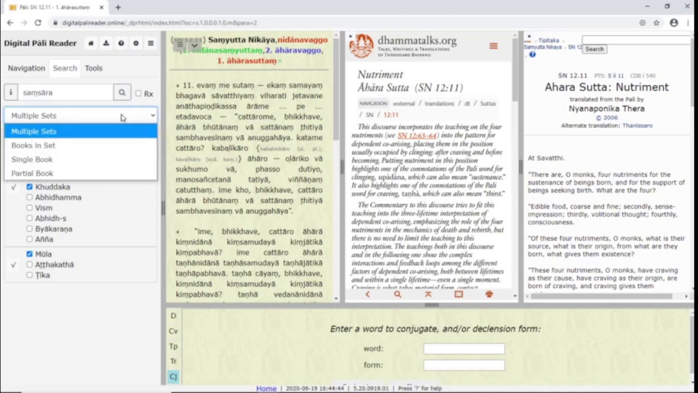Check the Aṭṭhakathā checkbox
This screenshot has width=698, height=393.
point(29,265)
